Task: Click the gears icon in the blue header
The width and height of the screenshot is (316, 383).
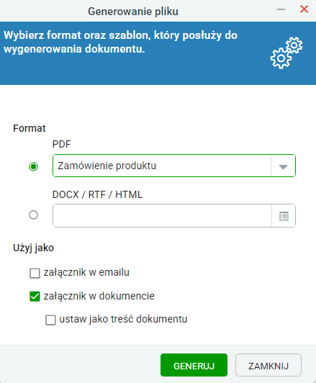Action: pos(286,53)
